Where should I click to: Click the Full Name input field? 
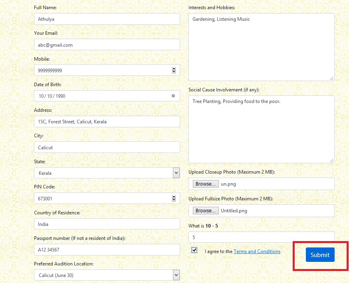[x=107, y=19]
